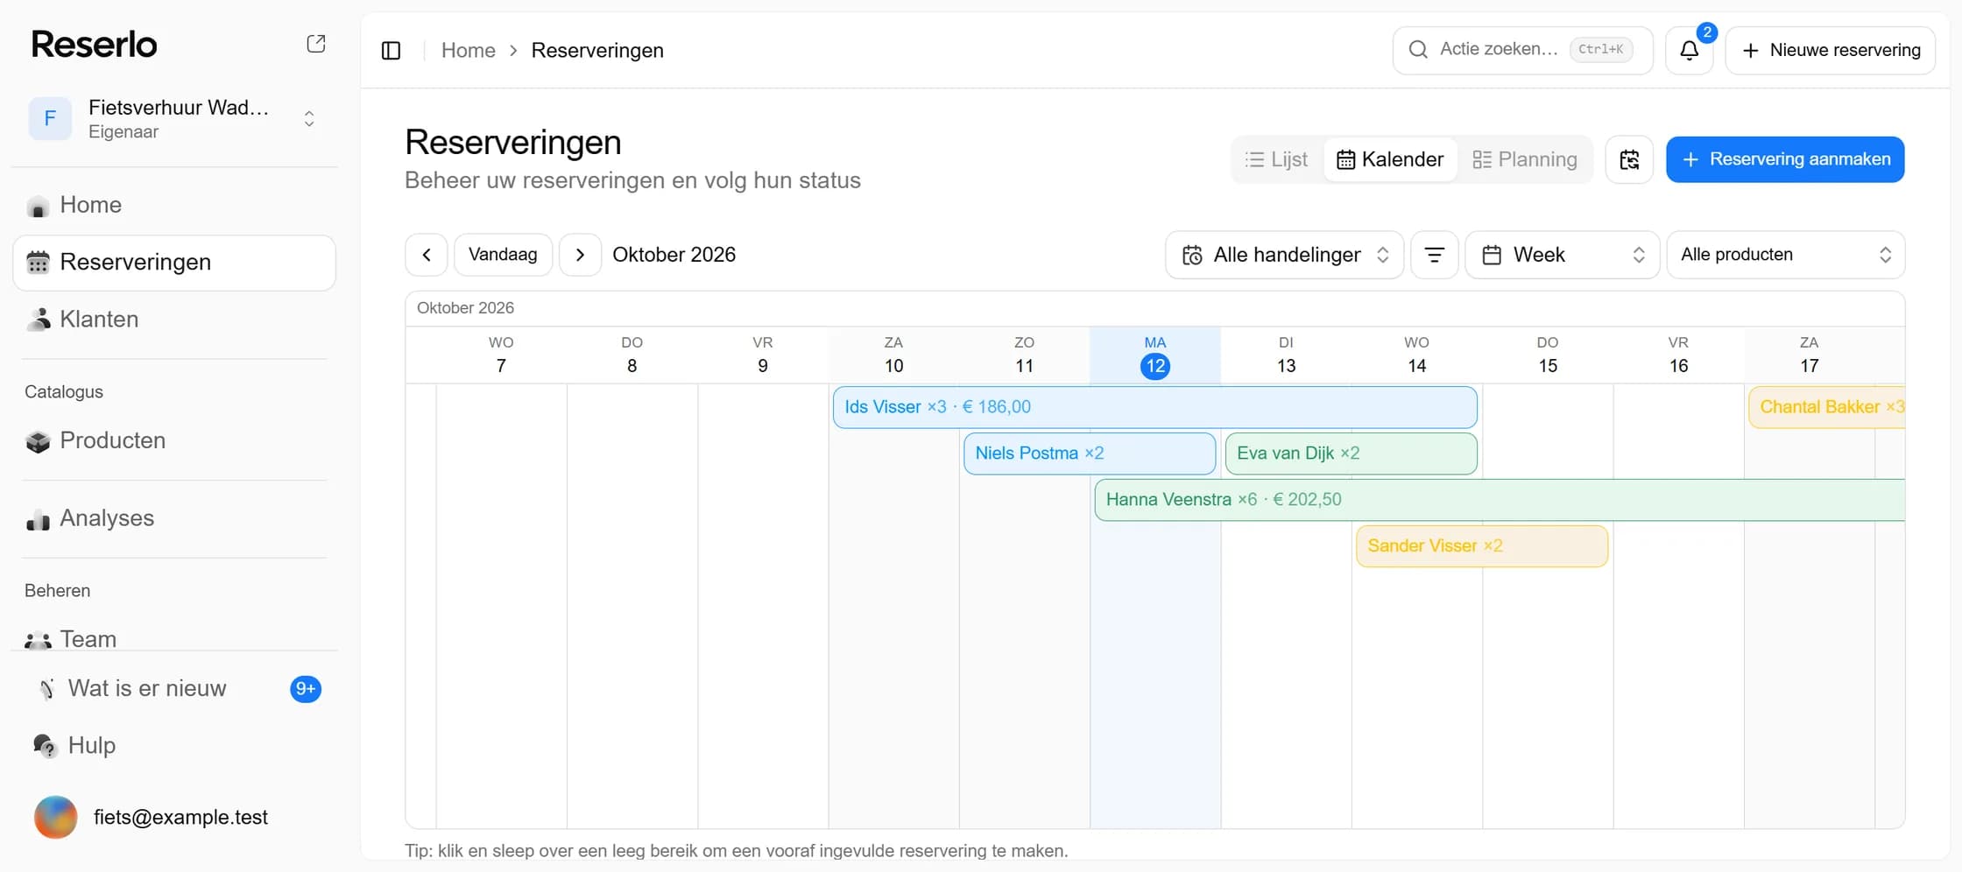Click the fiets@example.test user avatar

[55, 817]
